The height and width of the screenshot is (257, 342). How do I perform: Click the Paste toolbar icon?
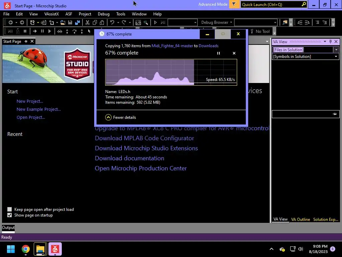(102, 22)
